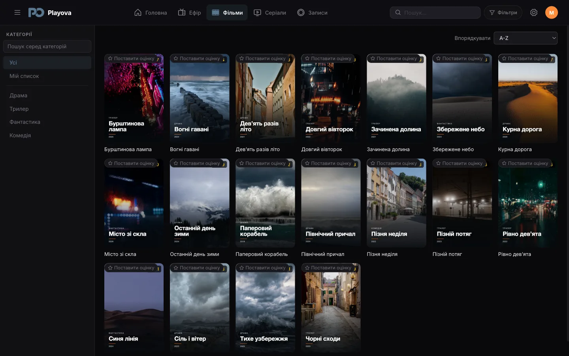The image size is (569, 356).
Task: Click the Серіали play-screen icon
Action: click(x=258, y=13)
